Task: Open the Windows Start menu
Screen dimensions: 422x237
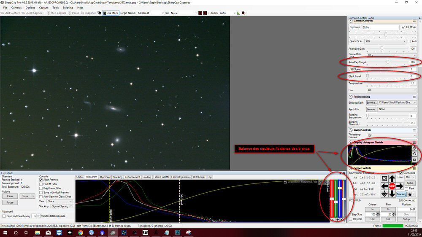Action: (x=5, y=232)
